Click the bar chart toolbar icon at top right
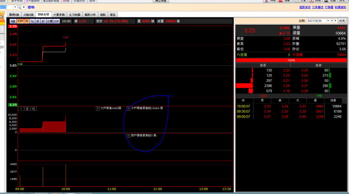Screen dimensions: 349x194 click(326, 1)
